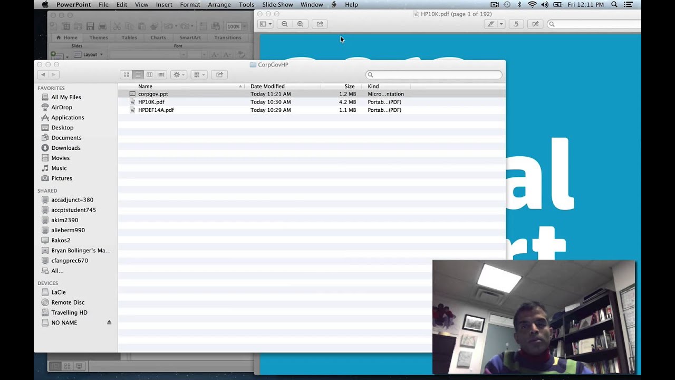
Task: Open the Insert menu
Action: (164, 4)
